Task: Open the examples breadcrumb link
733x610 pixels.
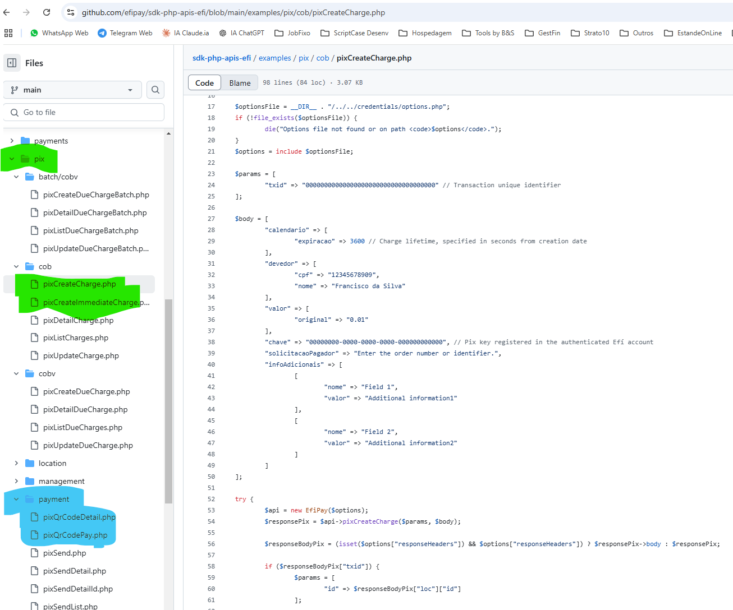Action: (x=275, y=58)
